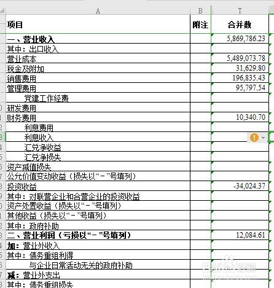Select the 营业成本 cell

click(98, 58)
